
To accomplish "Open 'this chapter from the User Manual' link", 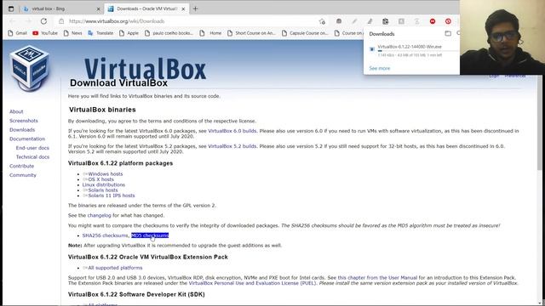I will [x=377, y=278].
